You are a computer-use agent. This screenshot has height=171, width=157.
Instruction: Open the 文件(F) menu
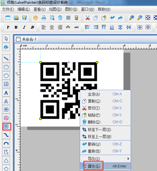click(8, 9)
